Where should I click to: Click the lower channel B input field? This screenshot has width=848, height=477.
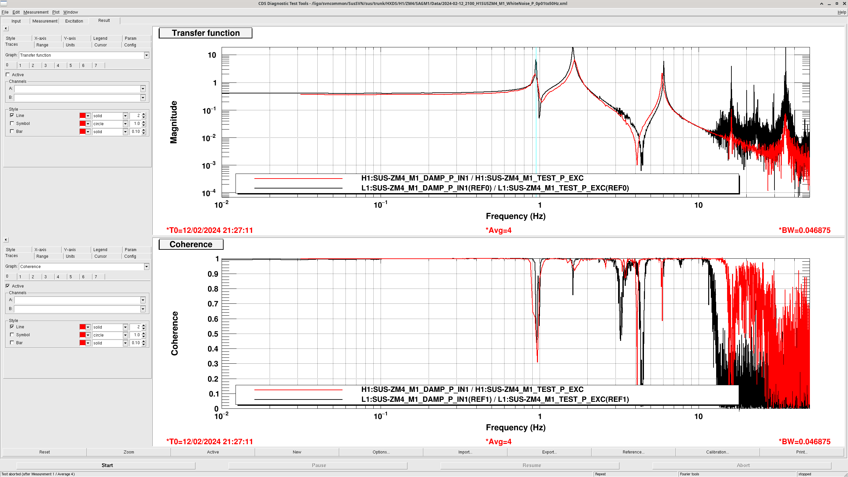click(x=77, y=309)
